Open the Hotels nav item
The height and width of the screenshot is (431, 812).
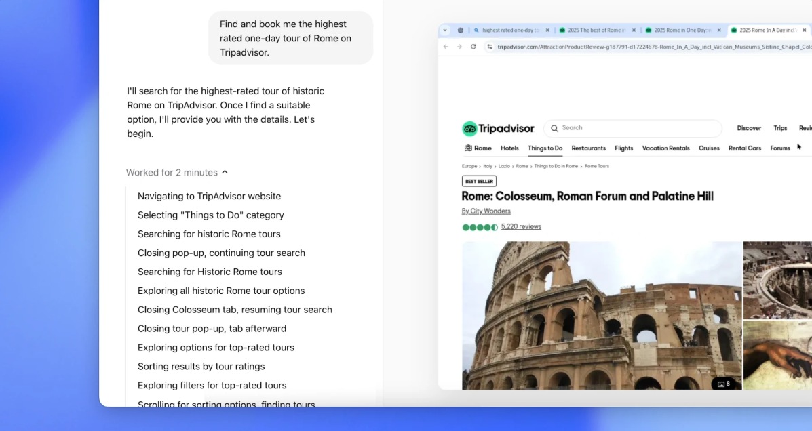pyautogui.click(x=509, y=148)
